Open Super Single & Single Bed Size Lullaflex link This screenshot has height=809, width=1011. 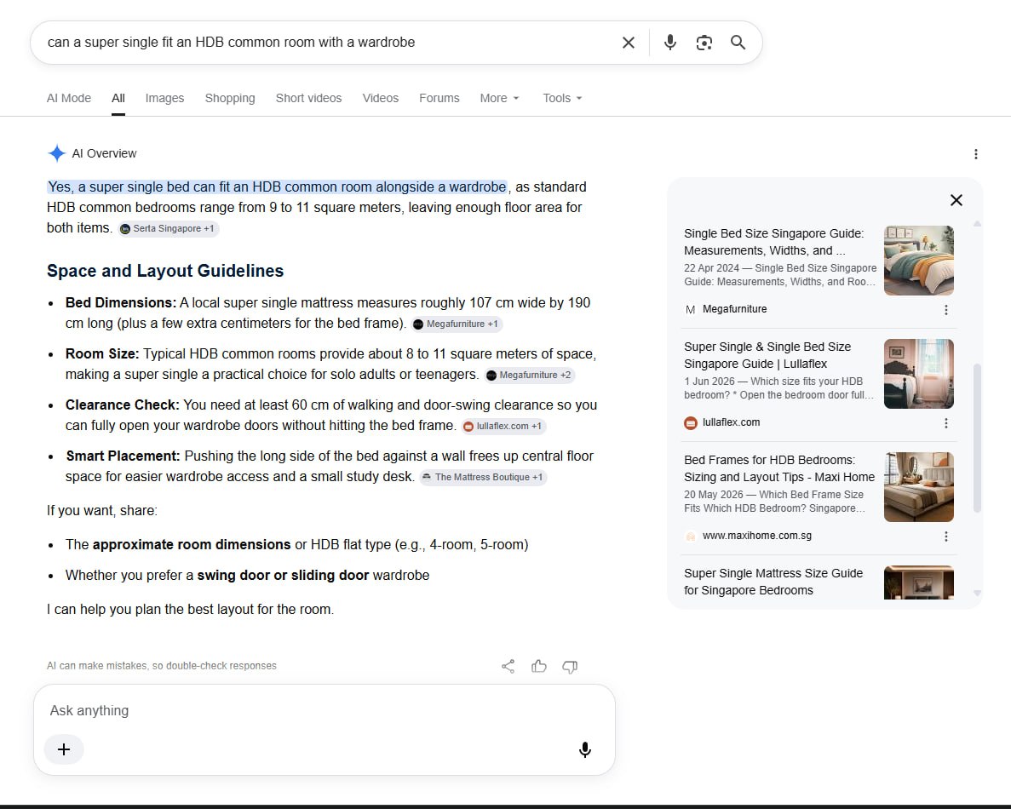pyautogui.click(x=767, y=355)
